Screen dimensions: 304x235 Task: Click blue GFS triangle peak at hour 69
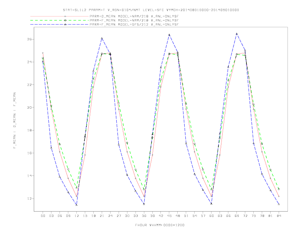coord(237,34)
